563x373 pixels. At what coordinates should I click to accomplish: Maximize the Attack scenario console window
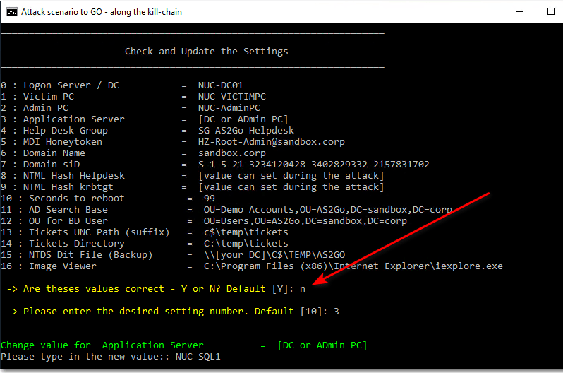pyautogui.click(x=550, y=11)
